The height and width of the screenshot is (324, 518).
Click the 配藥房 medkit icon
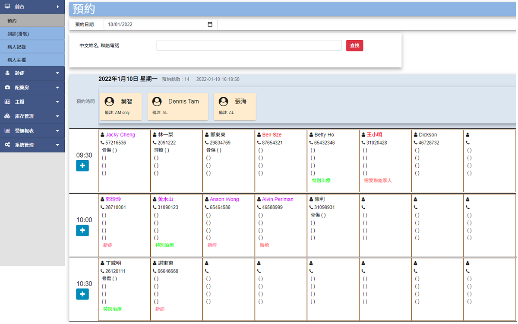pyautogui.click(x=7, y=87)
